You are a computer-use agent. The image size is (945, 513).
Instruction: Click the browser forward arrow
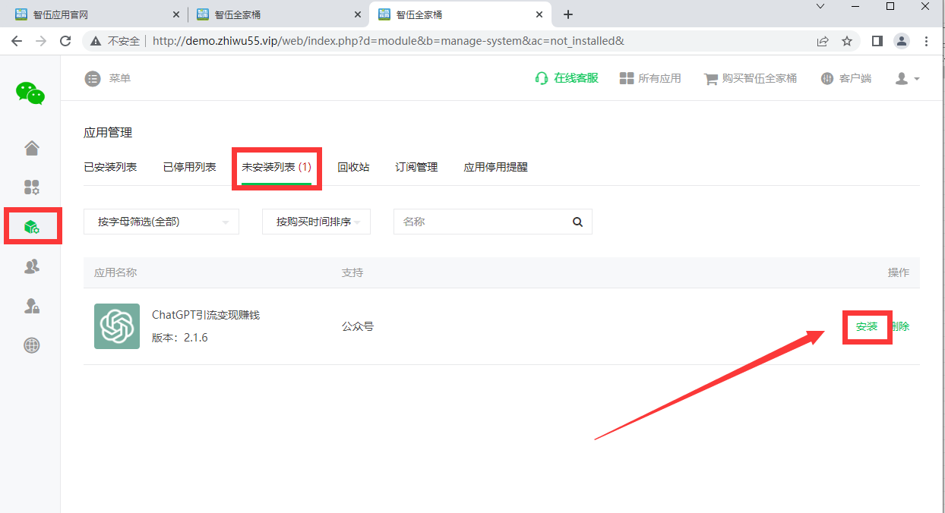41,41
